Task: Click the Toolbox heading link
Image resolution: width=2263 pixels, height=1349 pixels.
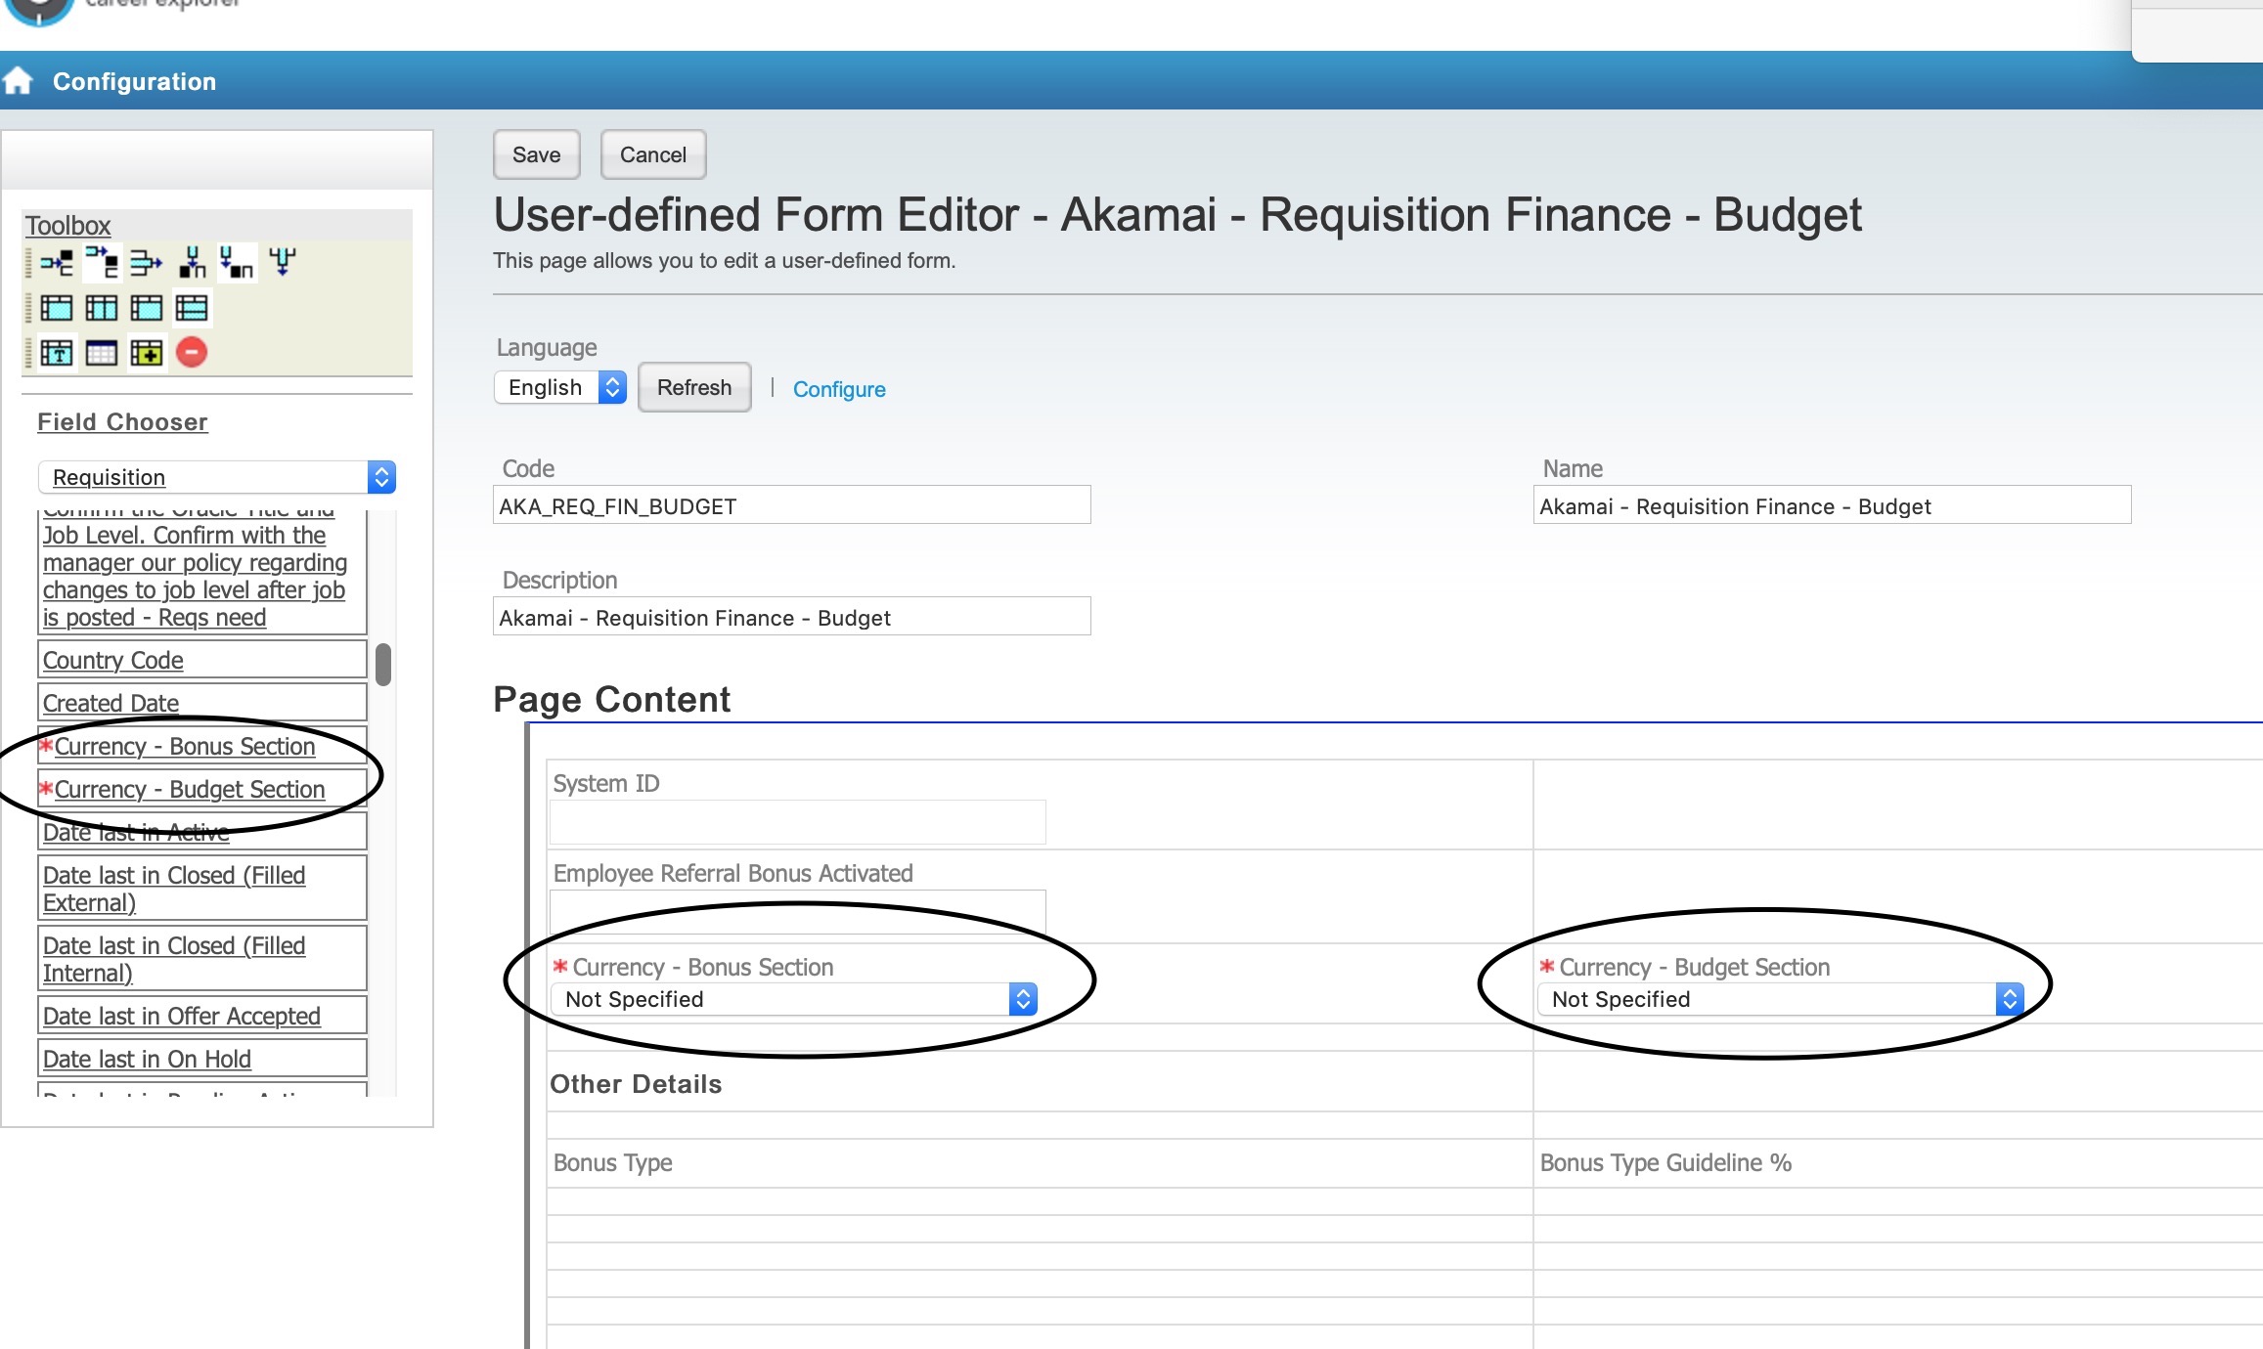Action: pos(67,225)
